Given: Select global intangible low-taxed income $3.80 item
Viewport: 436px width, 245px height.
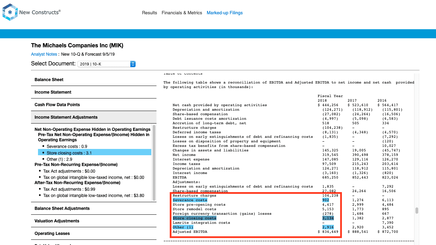Looking at the screenshot, I should pyautogui.click(x=93, y=196).
